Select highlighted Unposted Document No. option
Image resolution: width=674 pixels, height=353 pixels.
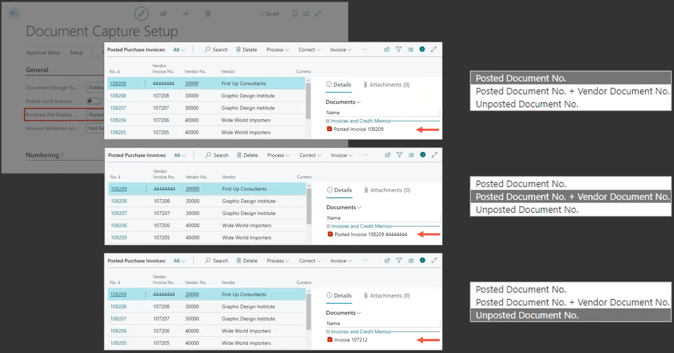(527, 315)
